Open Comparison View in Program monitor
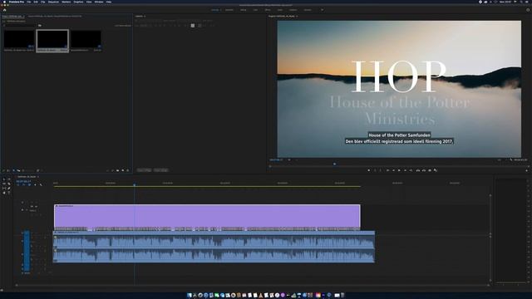Viewport: 532px width, 299px height. 436,170
